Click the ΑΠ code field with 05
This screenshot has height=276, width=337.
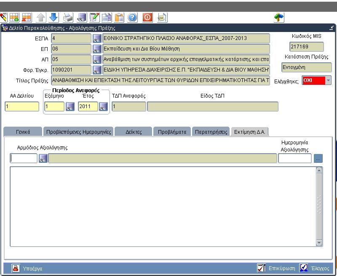tap(71, 59)
